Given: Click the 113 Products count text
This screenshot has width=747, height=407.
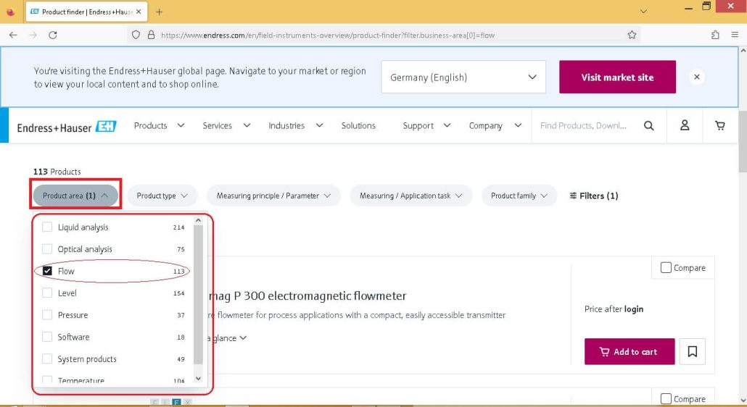Looking at the screenshot, I should pyautogui.click(x=57, y=171).
